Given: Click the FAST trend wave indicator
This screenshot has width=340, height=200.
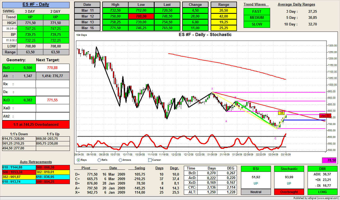Looking at the screenshot, I should (x=257, y=11).
